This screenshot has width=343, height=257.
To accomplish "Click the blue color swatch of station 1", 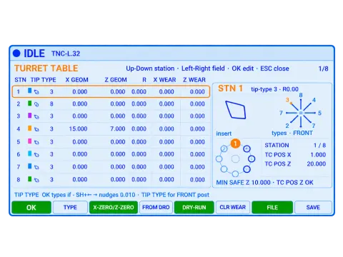I will (x=30, y=91).
